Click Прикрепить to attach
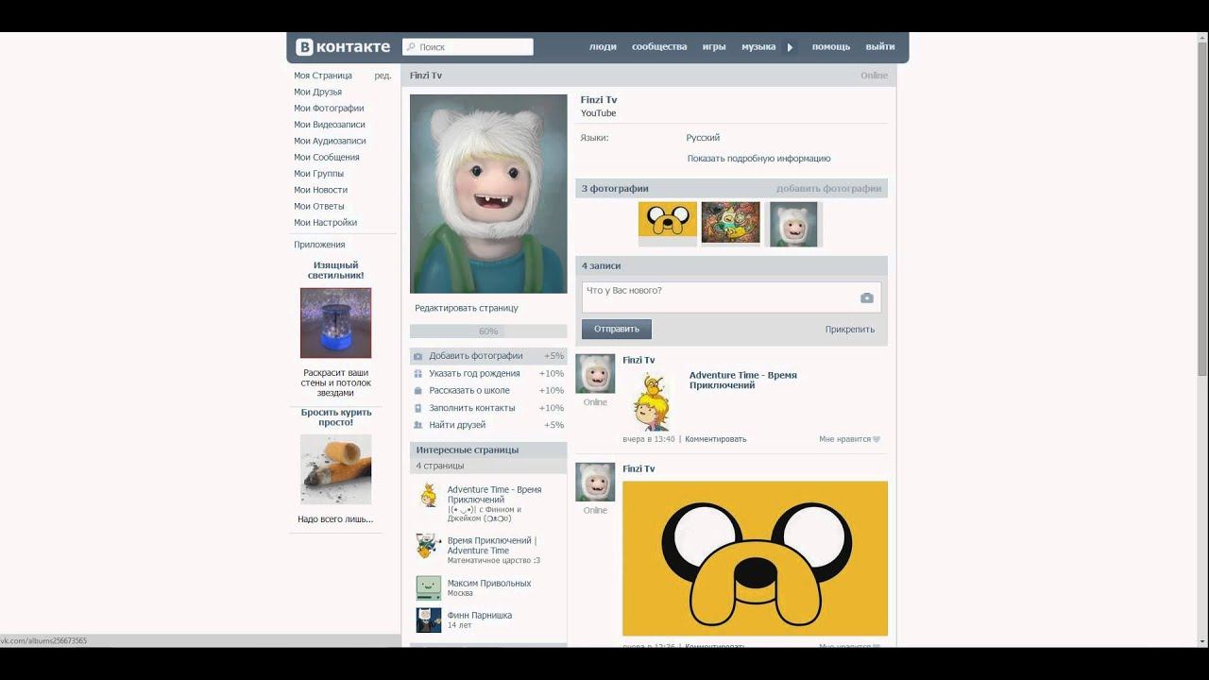 [x=850, y=330]
